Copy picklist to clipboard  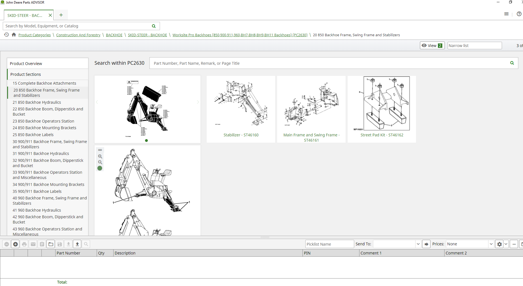(42, 244)
